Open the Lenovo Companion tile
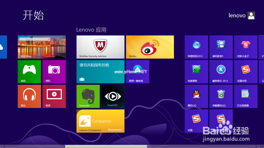 tap(100, 121)
